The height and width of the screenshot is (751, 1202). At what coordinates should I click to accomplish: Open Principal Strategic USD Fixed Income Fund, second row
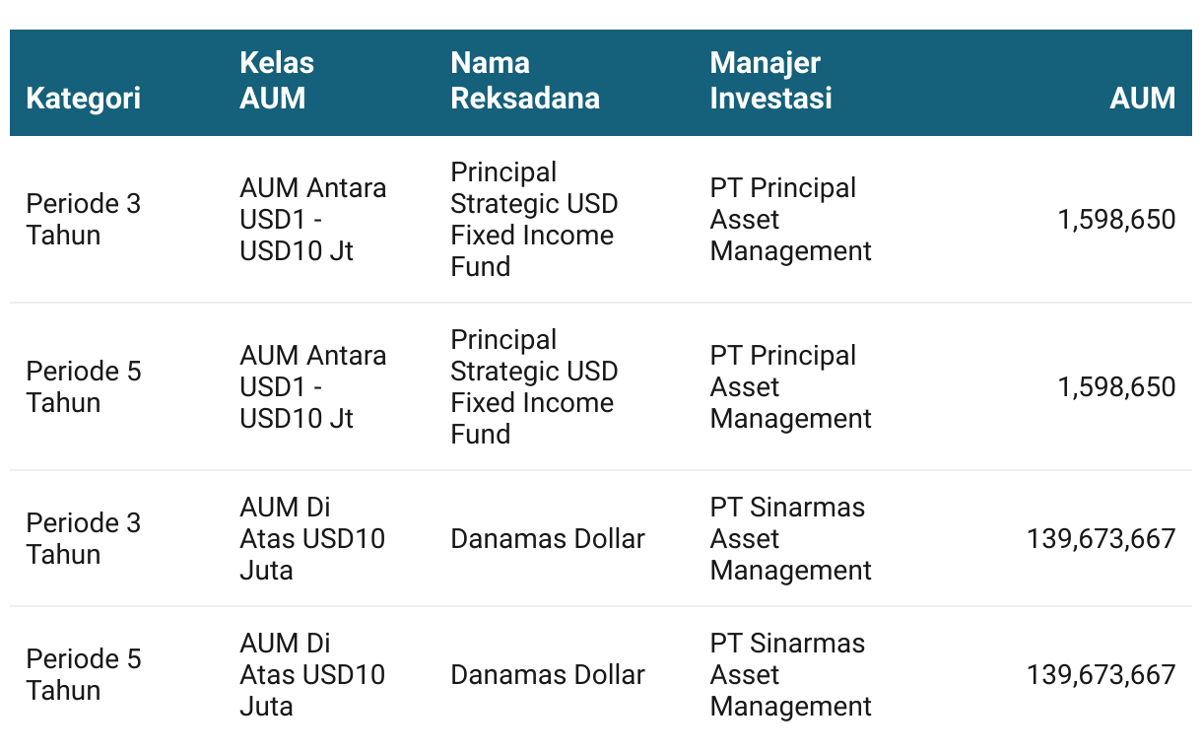click(534, 386)
